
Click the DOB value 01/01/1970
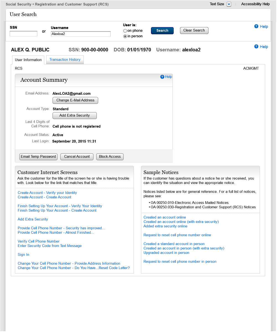(x=139, y=50)
